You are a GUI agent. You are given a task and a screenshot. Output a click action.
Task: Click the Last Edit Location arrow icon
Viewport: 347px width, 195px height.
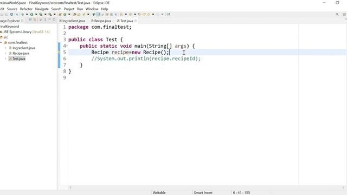click(x=140, y=15)
